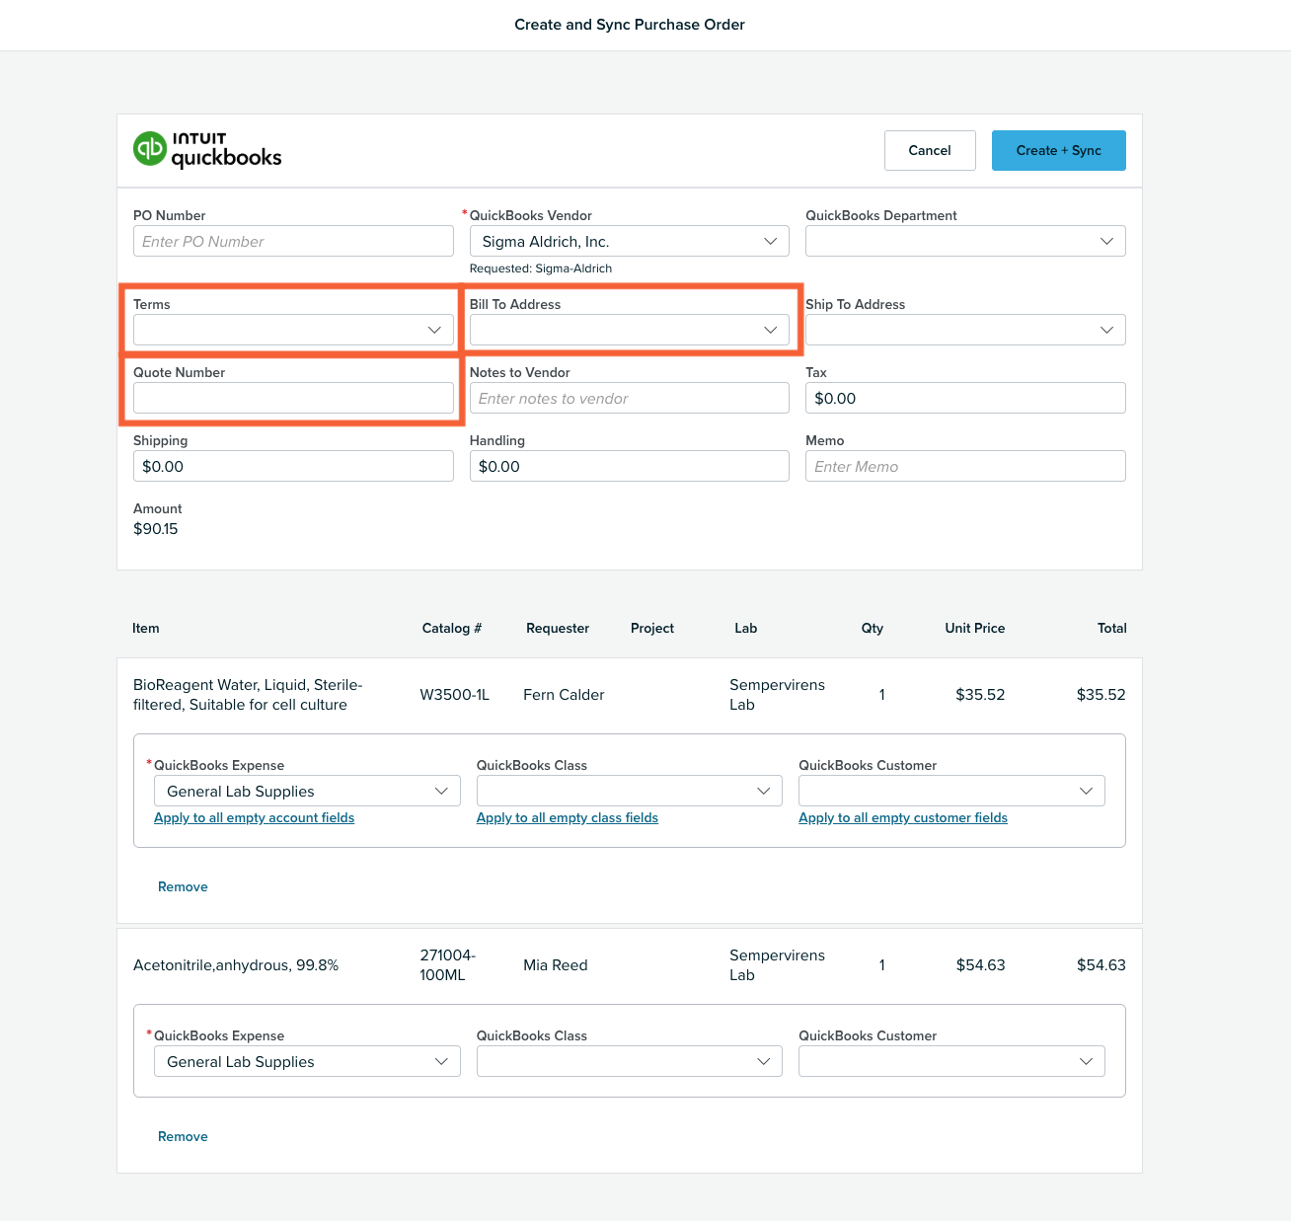
Task: Click the catalog number 271004-100ML
Action: pyautogui.click(x=447, y=964)
